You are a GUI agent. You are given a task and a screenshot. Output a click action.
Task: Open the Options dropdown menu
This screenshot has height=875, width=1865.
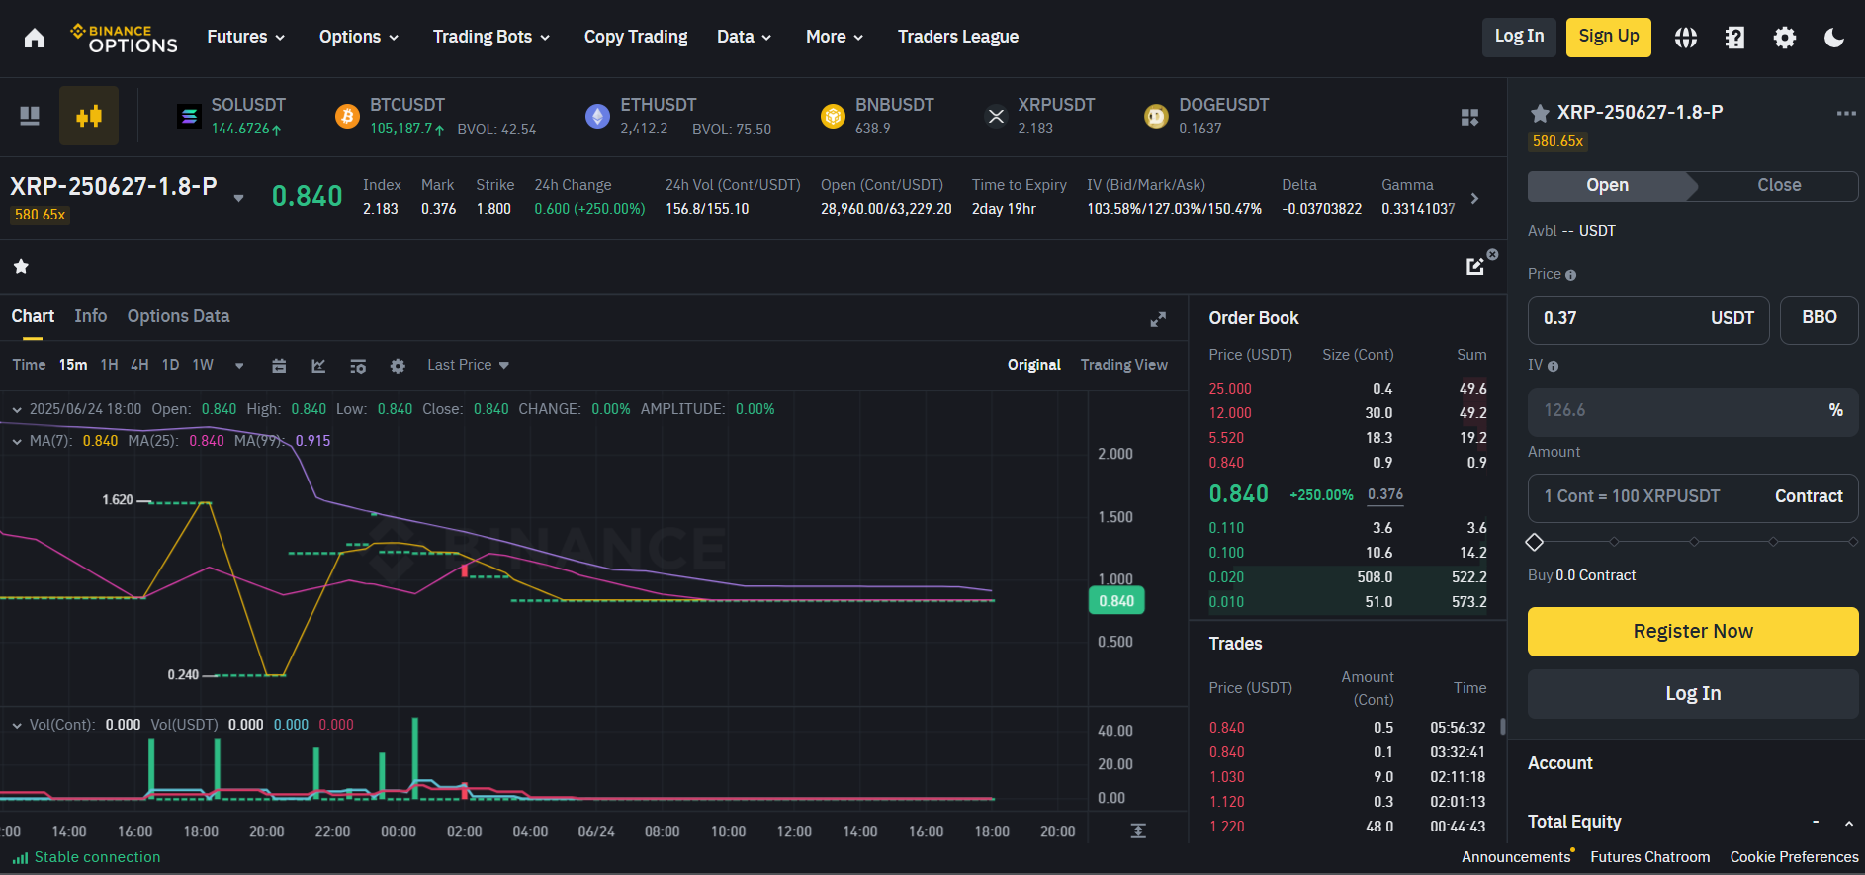click(x=359, y=37)
